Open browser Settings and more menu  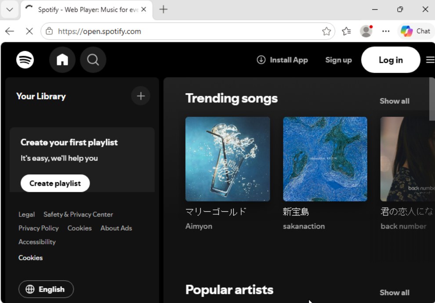click(386, 31)
